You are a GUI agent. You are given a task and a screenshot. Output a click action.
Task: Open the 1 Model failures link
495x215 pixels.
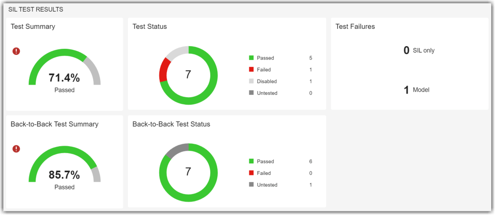[406, 90]
